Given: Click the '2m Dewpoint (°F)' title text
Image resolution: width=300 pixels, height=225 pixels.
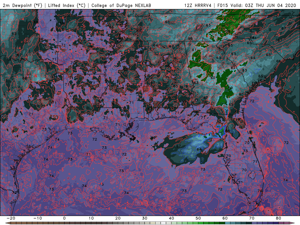Looking at the screenshot, I should pyautogui.click(x=22, y=5).
